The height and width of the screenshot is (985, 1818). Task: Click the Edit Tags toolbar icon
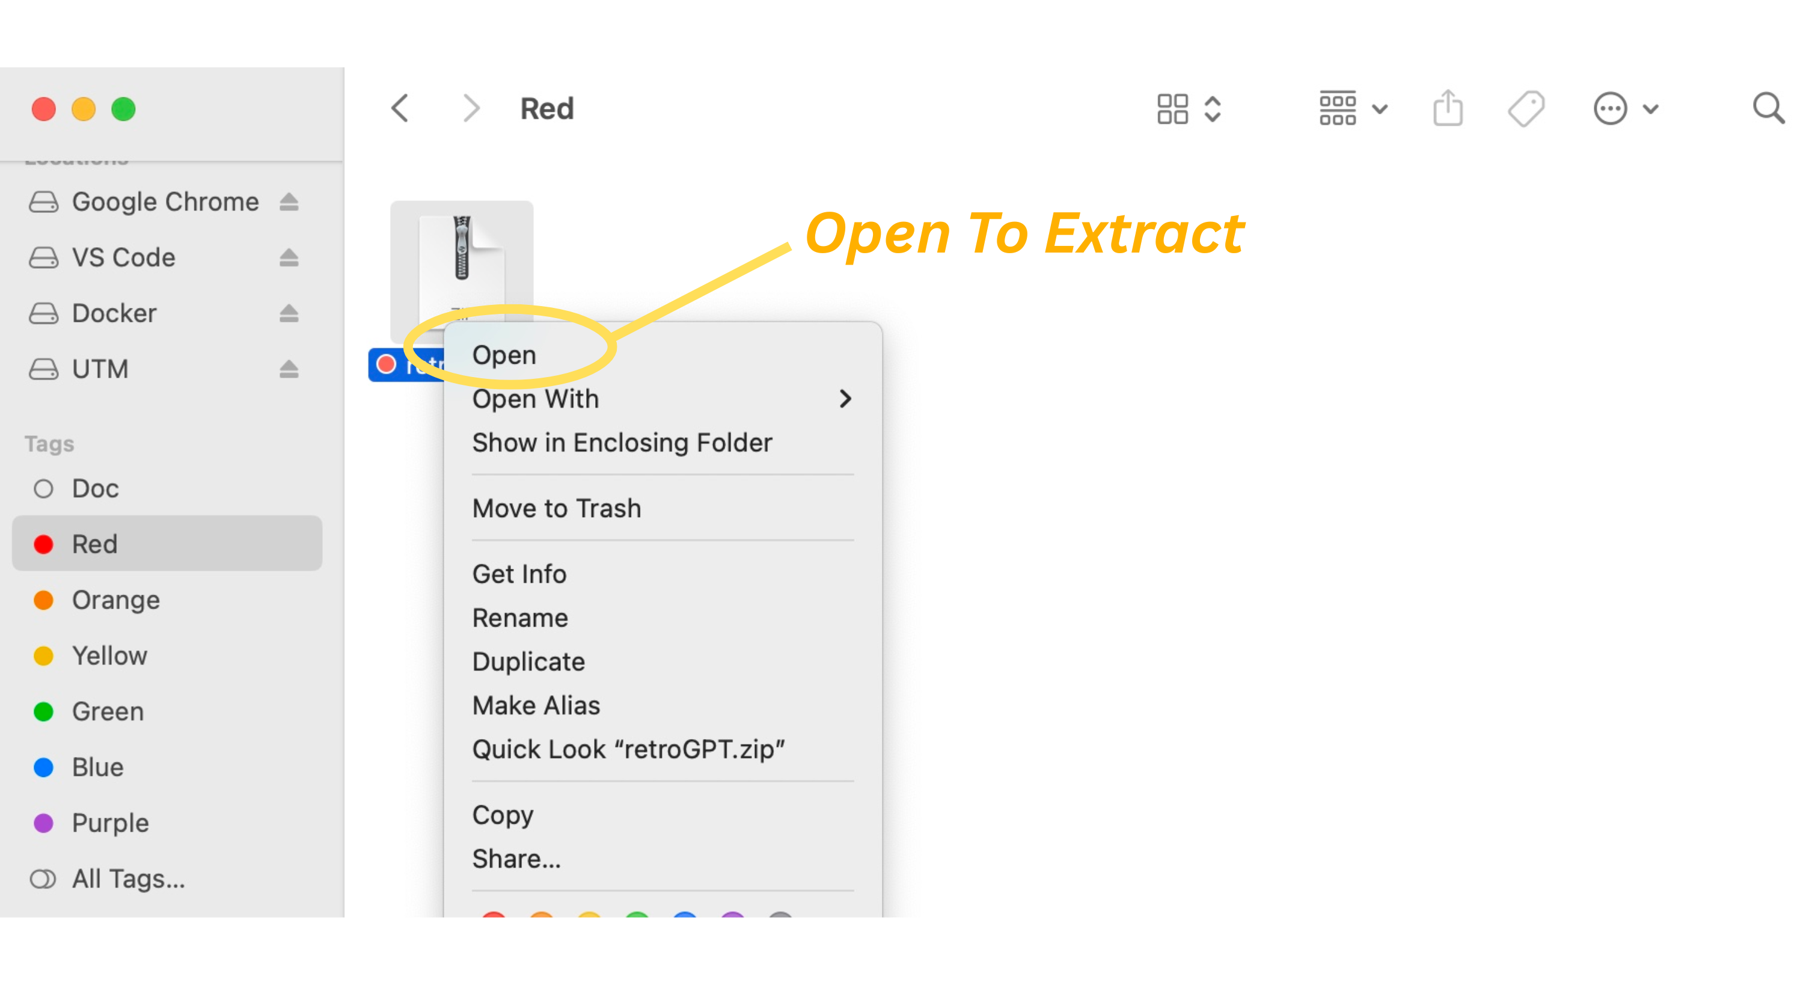coord(1526,109)
